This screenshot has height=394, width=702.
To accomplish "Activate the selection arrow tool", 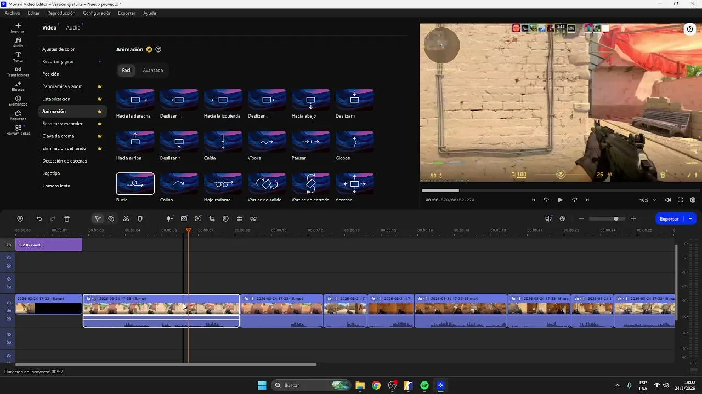I will (x=98, y=218).
